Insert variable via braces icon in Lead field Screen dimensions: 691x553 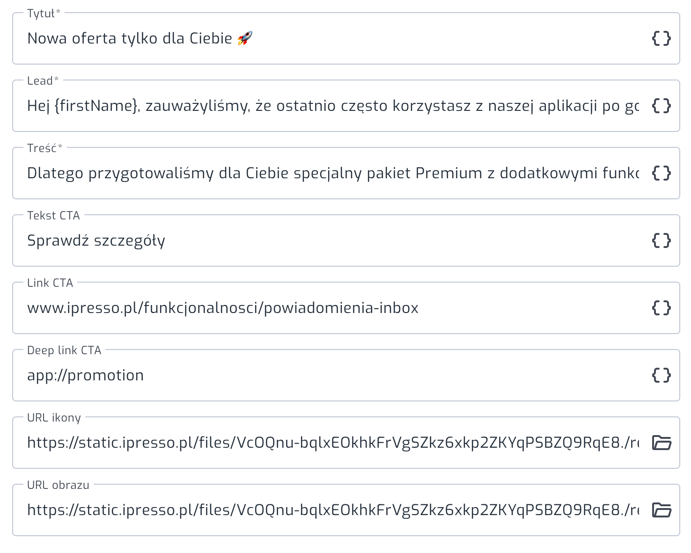click(x=662, y=106)
